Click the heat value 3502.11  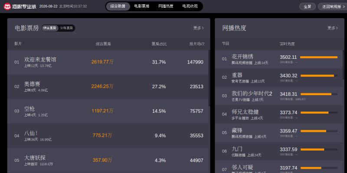(288, 57)
